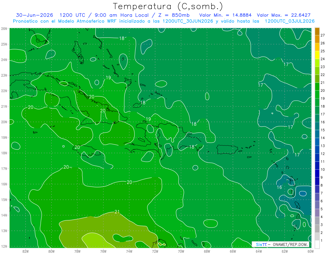Click the 68W longitude axis label
The height and width of the screenshot is (255, 330).
207,251
